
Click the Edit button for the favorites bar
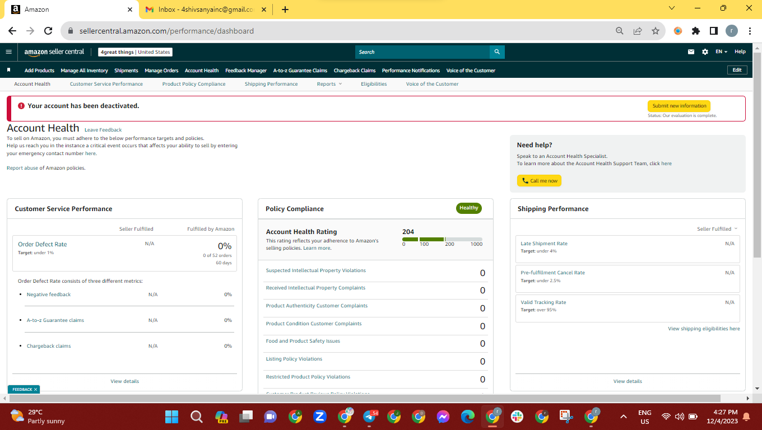pyautogui.click(x=737, y=70)
